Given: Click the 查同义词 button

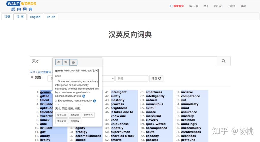Looking at the screenshot, I should coord(61,121).
